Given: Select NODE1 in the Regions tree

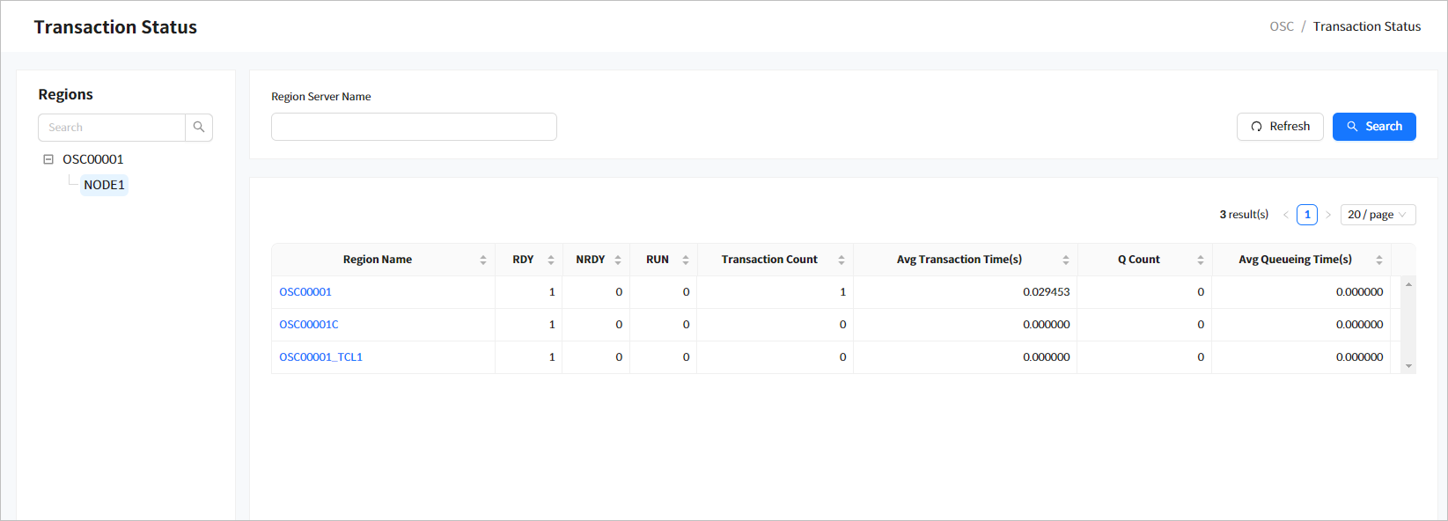Looking at the screenshot, I should (x=104, y=185).
